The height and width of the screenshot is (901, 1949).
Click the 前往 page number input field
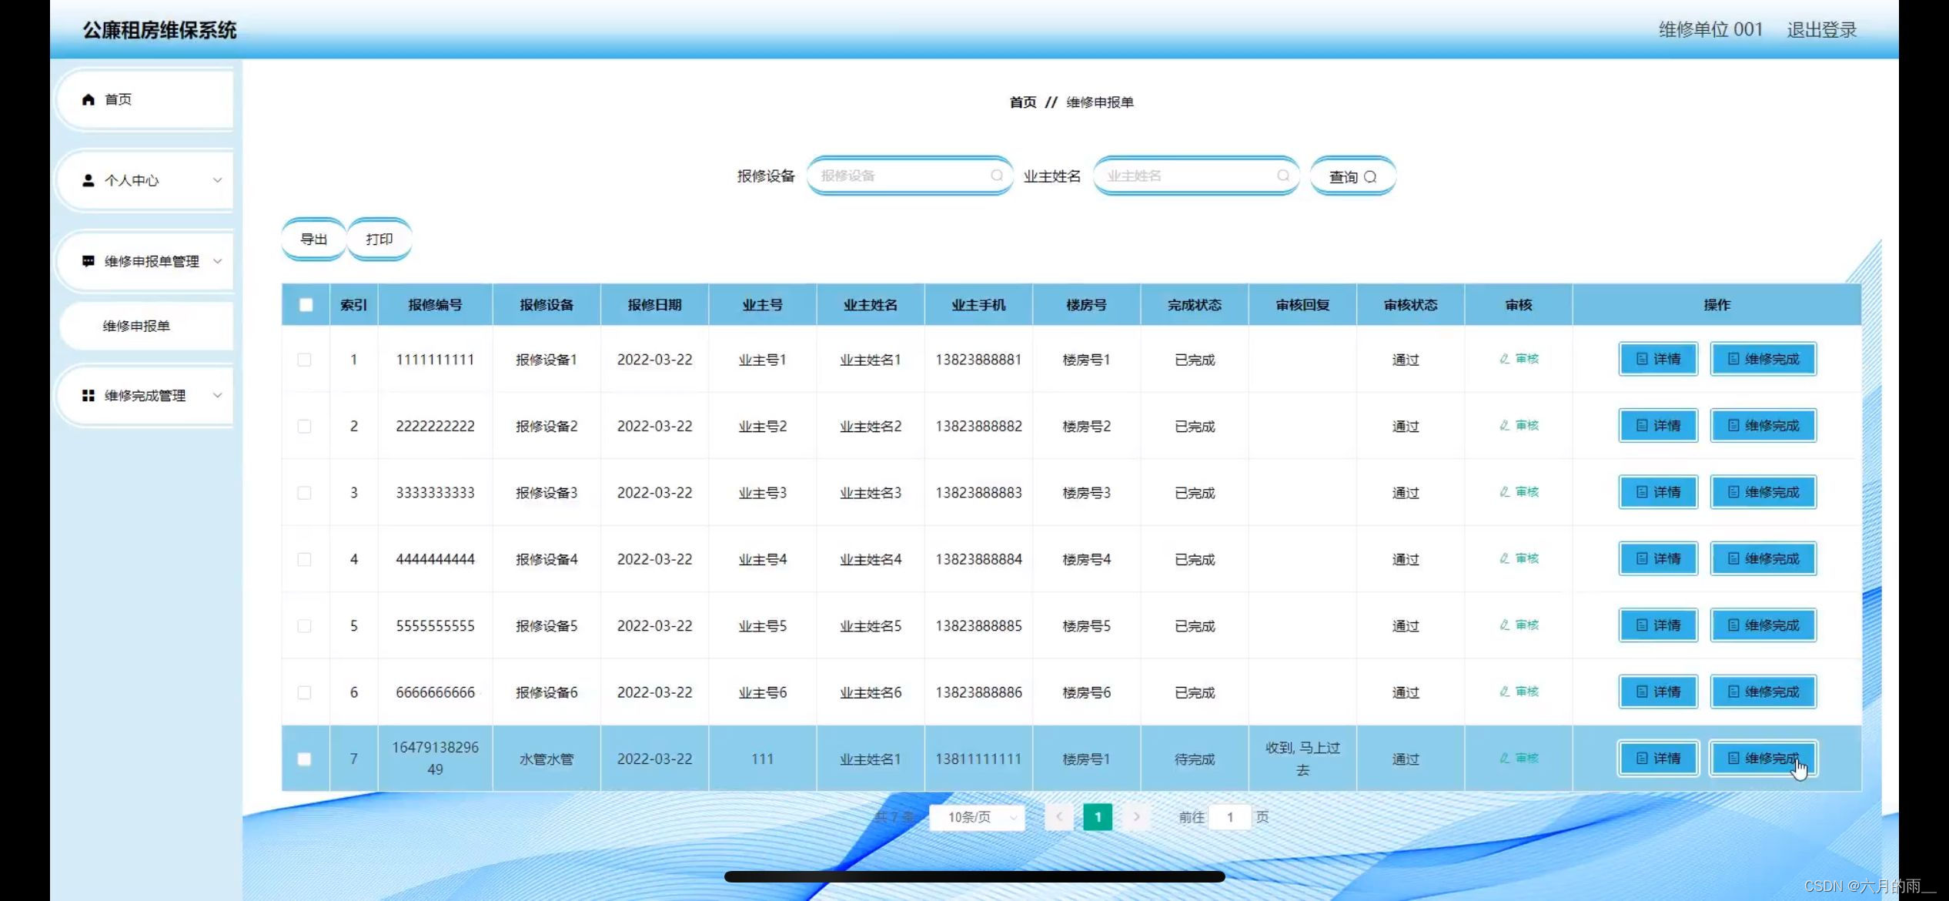(1229, 817)
